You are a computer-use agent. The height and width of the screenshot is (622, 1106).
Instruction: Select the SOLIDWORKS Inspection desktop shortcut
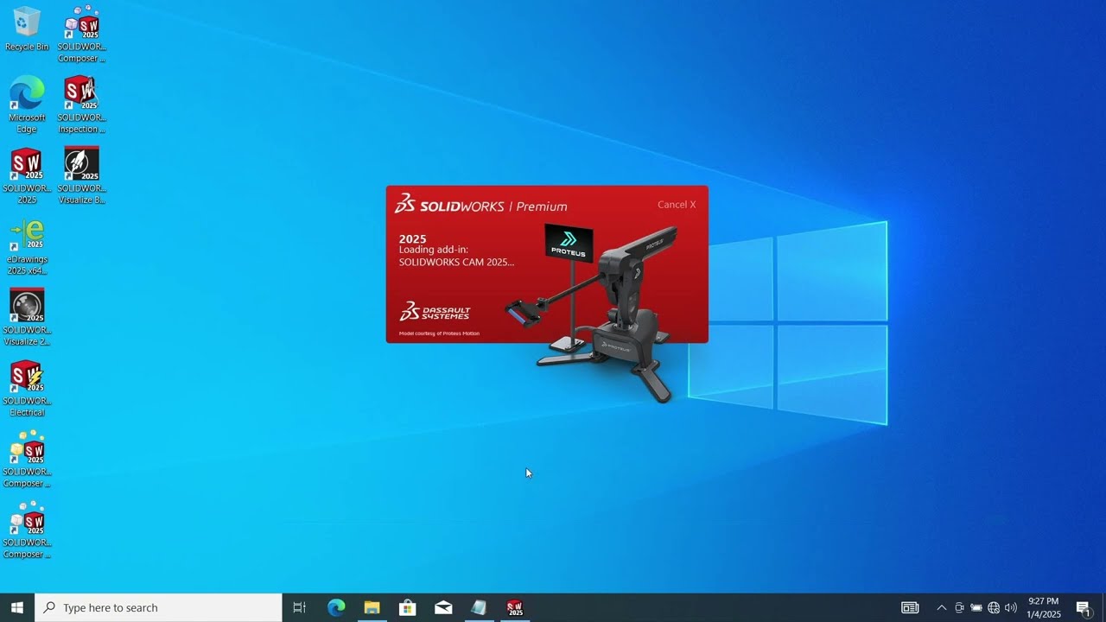[x=81, y=105]
